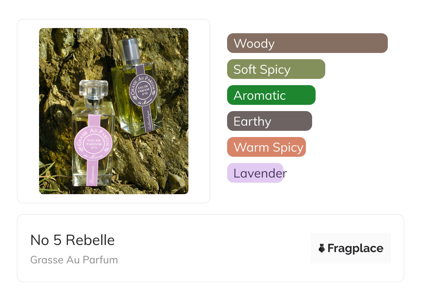The width and height of the screenshot is (421, 299).
Task: Click the Fragplace perfume bottle logo icon
Action: coord(322,248)
